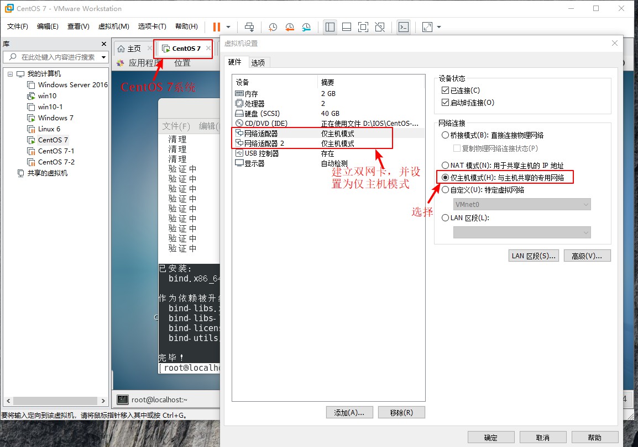The height and width of the screenshot is (447, 638).
Task: Close the 虚拟机设置 dialog
Action: 615,44
